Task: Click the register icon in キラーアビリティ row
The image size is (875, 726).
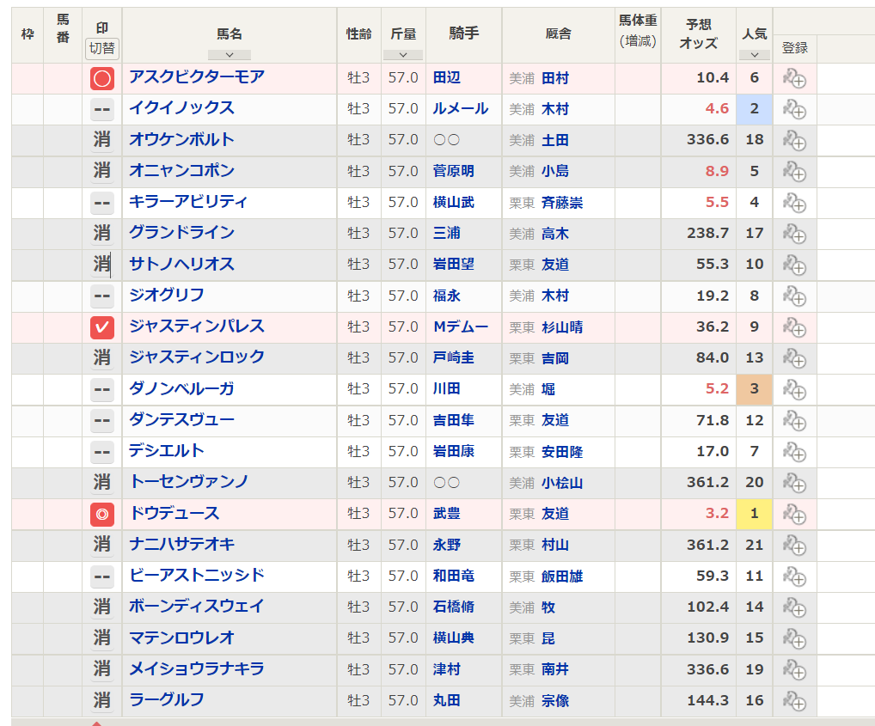Action: click(x=793, y=204)
